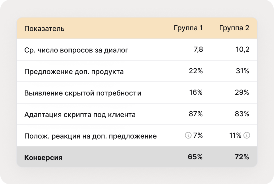Click row label Адаптация скрипта под клиента

80,115
